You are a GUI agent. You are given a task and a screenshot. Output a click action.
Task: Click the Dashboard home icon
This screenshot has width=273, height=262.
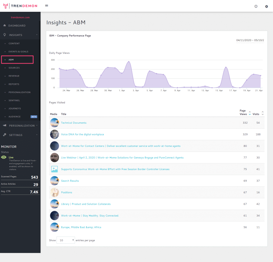tap(5, 25)
